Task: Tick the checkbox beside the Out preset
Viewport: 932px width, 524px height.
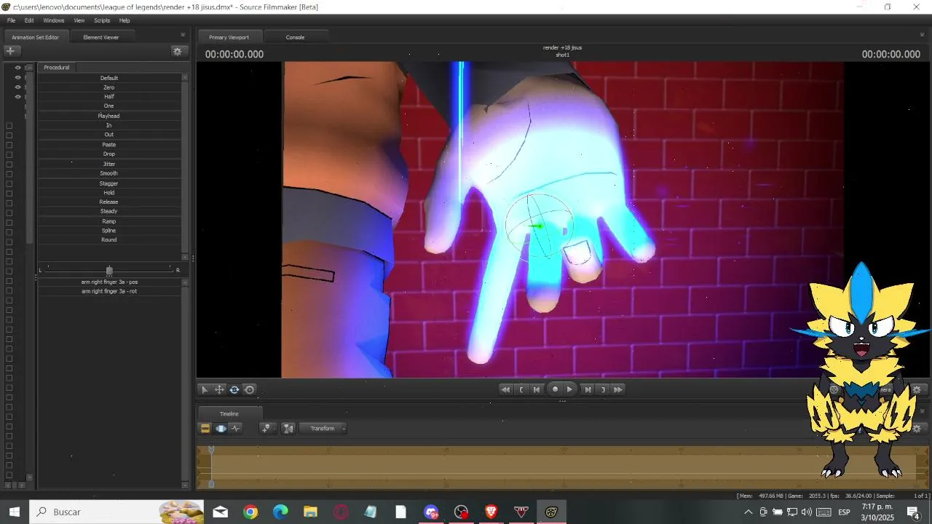Action: (9, 135)
